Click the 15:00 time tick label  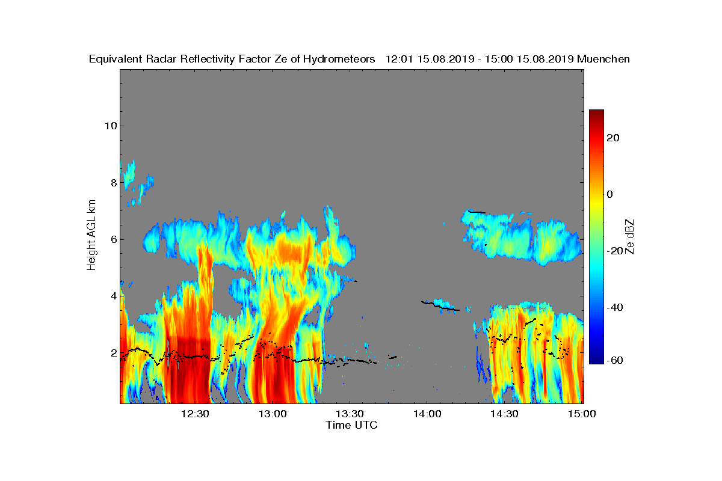(x=582, y=414)
